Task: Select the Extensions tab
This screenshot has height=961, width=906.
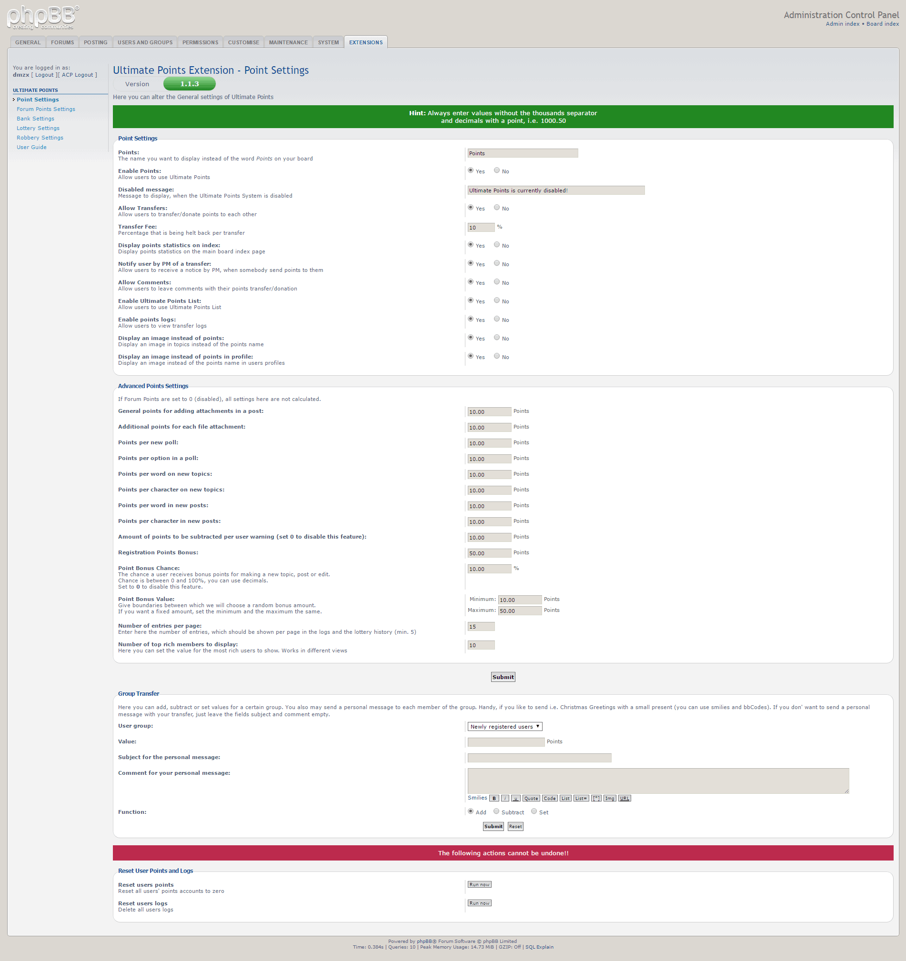Action: 365,42
